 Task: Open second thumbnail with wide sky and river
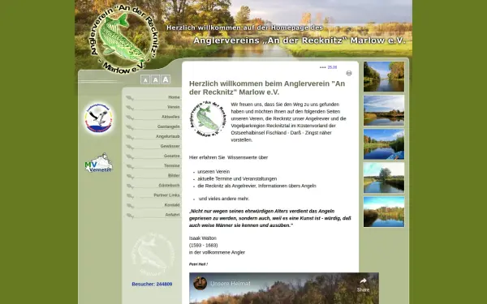point(384,110)
